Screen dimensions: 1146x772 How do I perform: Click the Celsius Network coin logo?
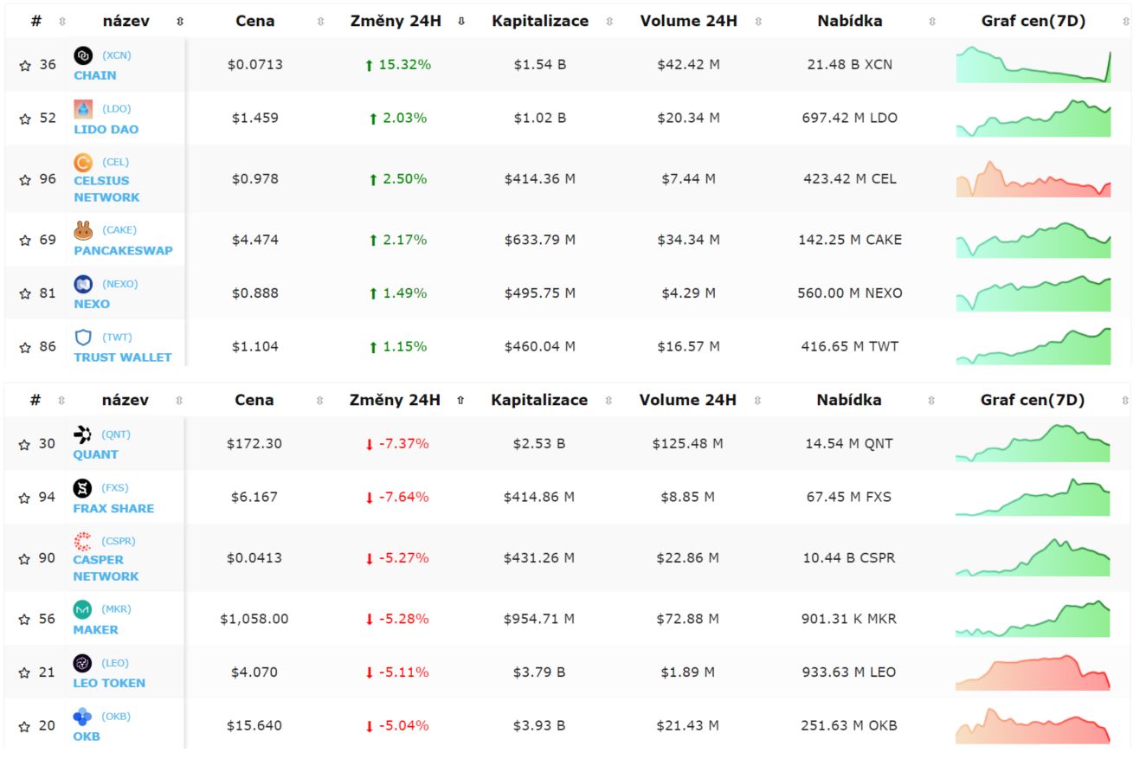(83, 162)
